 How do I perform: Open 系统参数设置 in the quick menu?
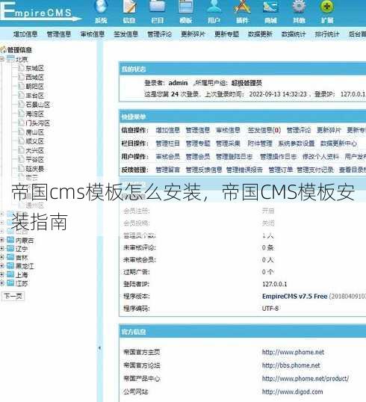[x=297, y=143]
